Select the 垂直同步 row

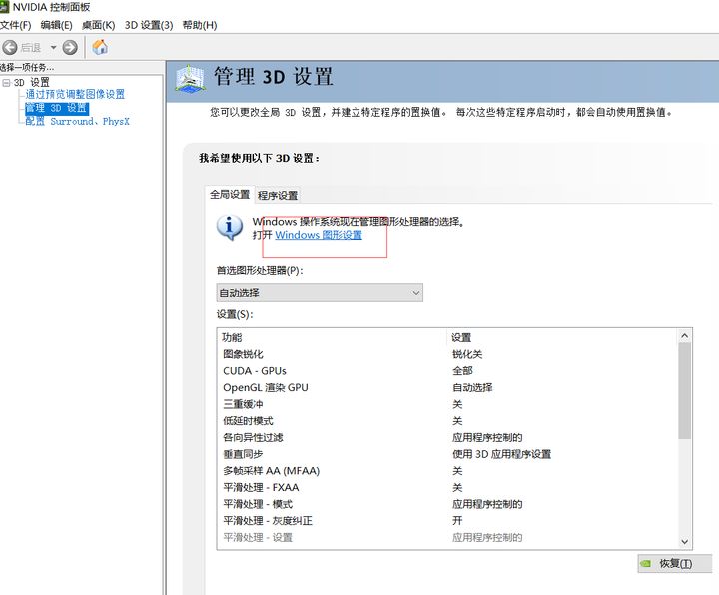[x=447, y=454]
